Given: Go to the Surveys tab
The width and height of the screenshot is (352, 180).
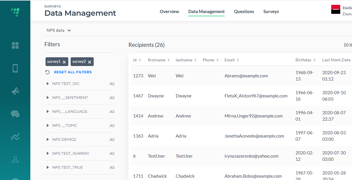Looking at the screenshot, I should point(271,12).
